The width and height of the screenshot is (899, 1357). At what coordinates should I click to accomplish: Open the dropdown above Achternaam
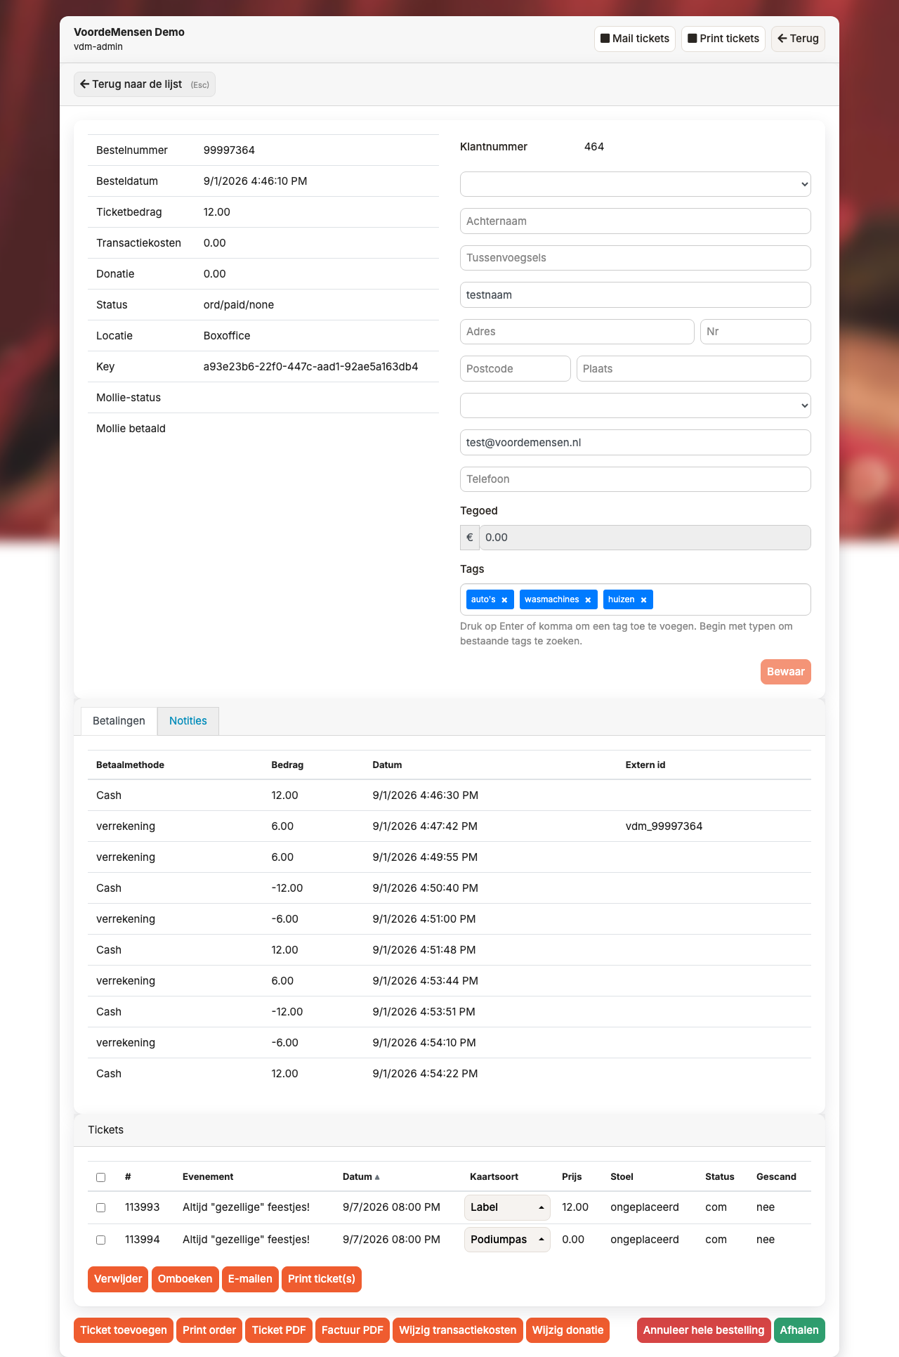click(636, 184)
